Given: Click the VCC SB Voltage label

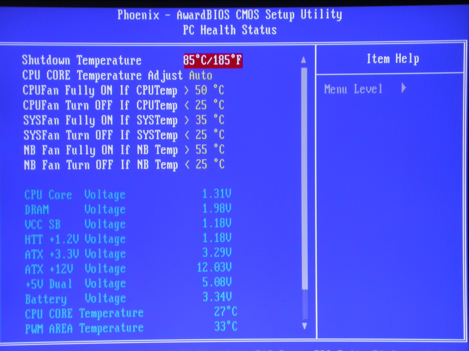Looking at the screenshot, I should click(x=75, y=224).
